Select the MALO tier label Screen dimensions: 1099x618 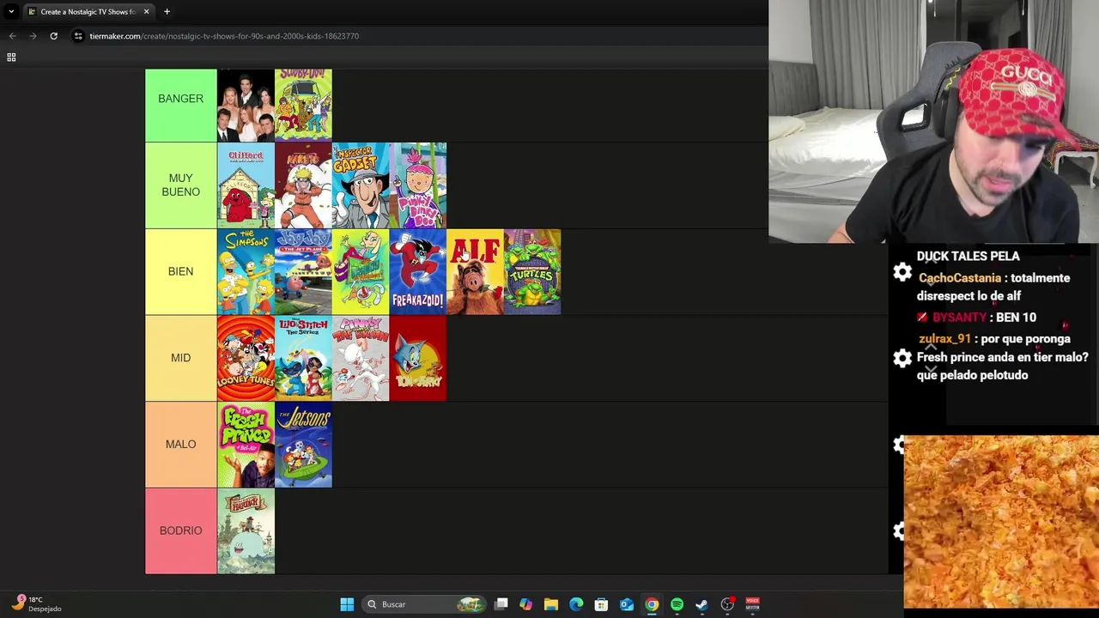click(x=180, y=445)
